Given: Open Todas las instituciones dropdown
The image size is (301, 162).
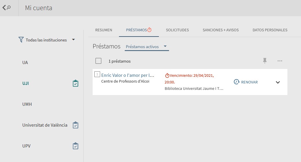Looking at the screenshot, I should click(47, 40).
